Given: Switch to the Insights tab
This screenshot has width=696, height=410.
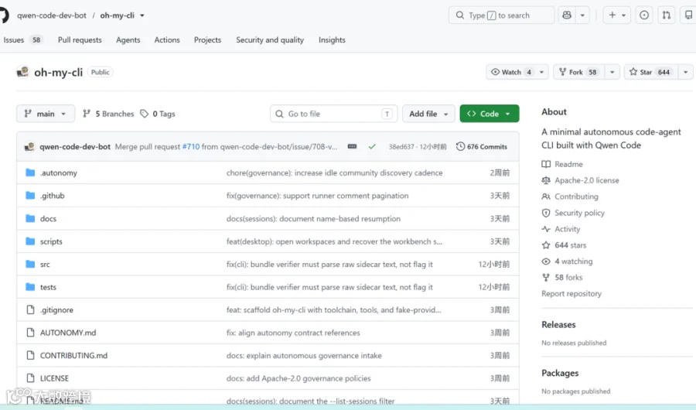Looking at the screenshot, I should (332, 40).
